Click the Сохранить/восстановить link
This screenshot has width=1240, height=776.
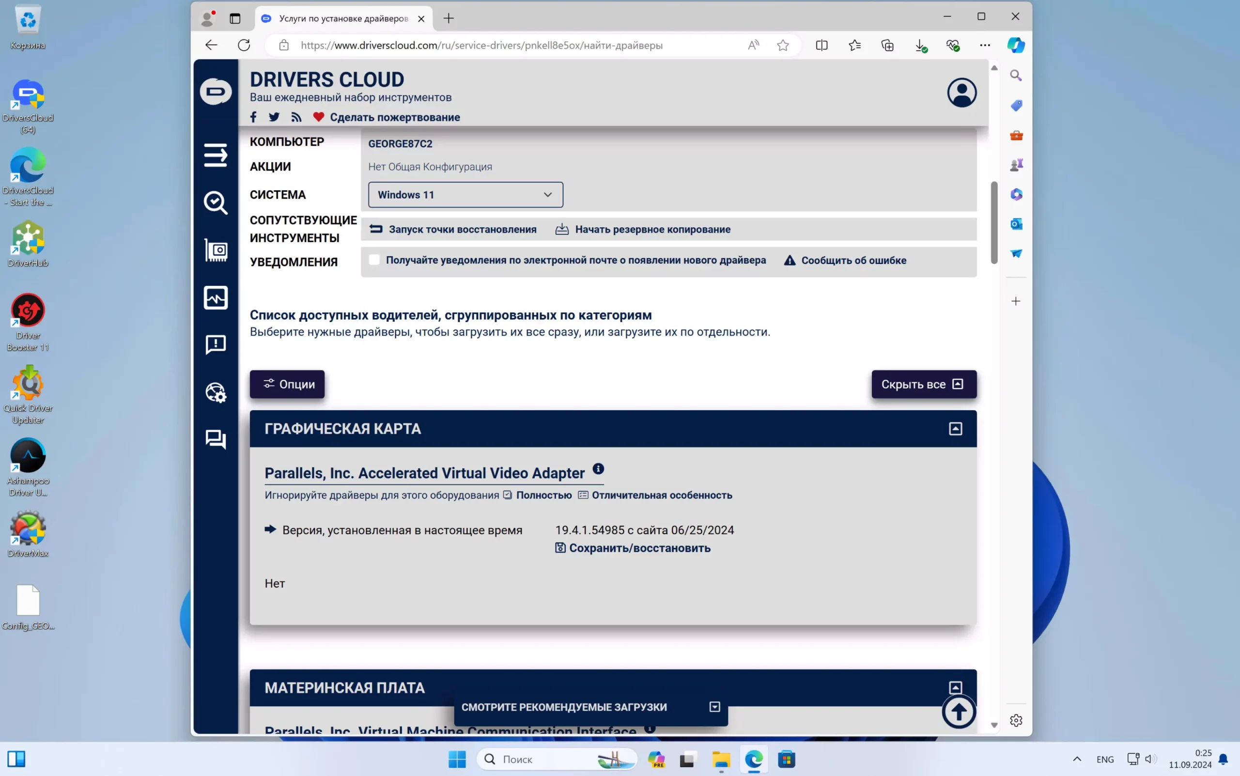click(x=639, y=548)
